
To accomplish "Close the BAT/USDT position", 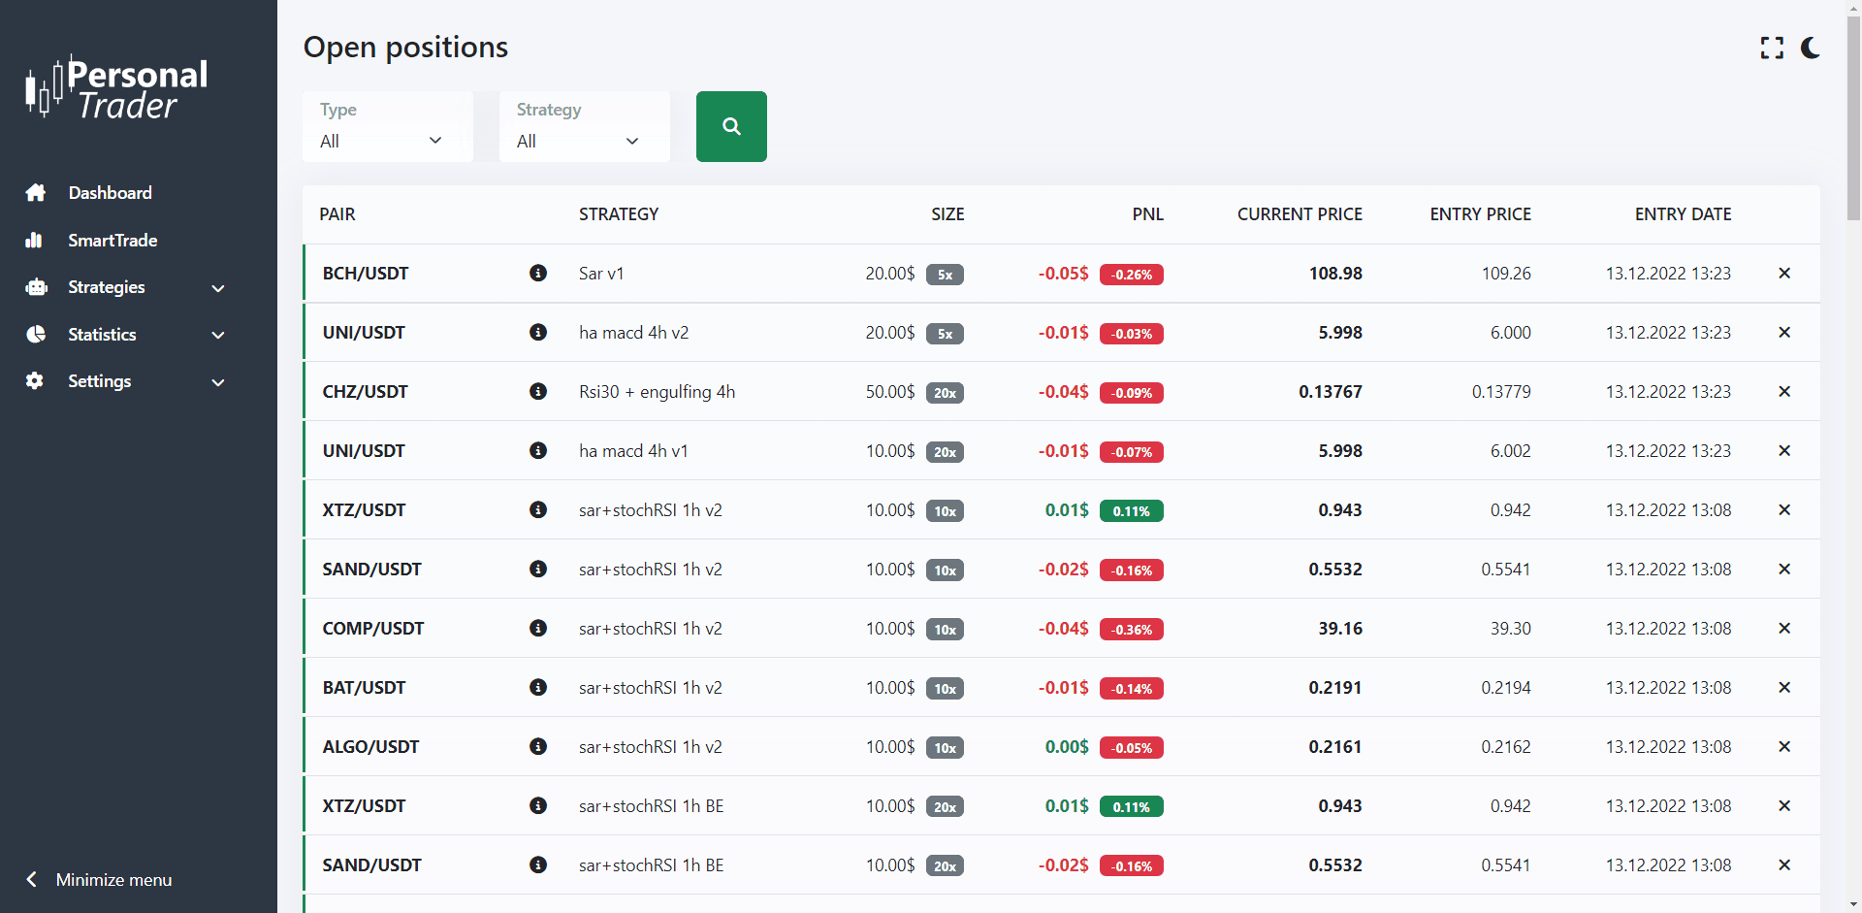I will coord(1783,688).
